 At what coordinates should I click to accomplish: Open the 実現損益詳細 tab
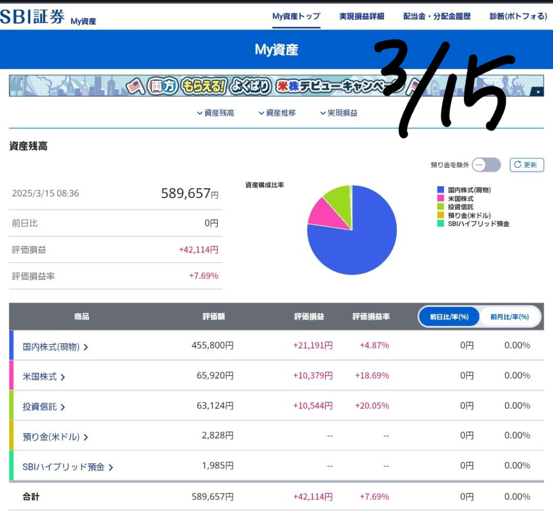[361, 16]
